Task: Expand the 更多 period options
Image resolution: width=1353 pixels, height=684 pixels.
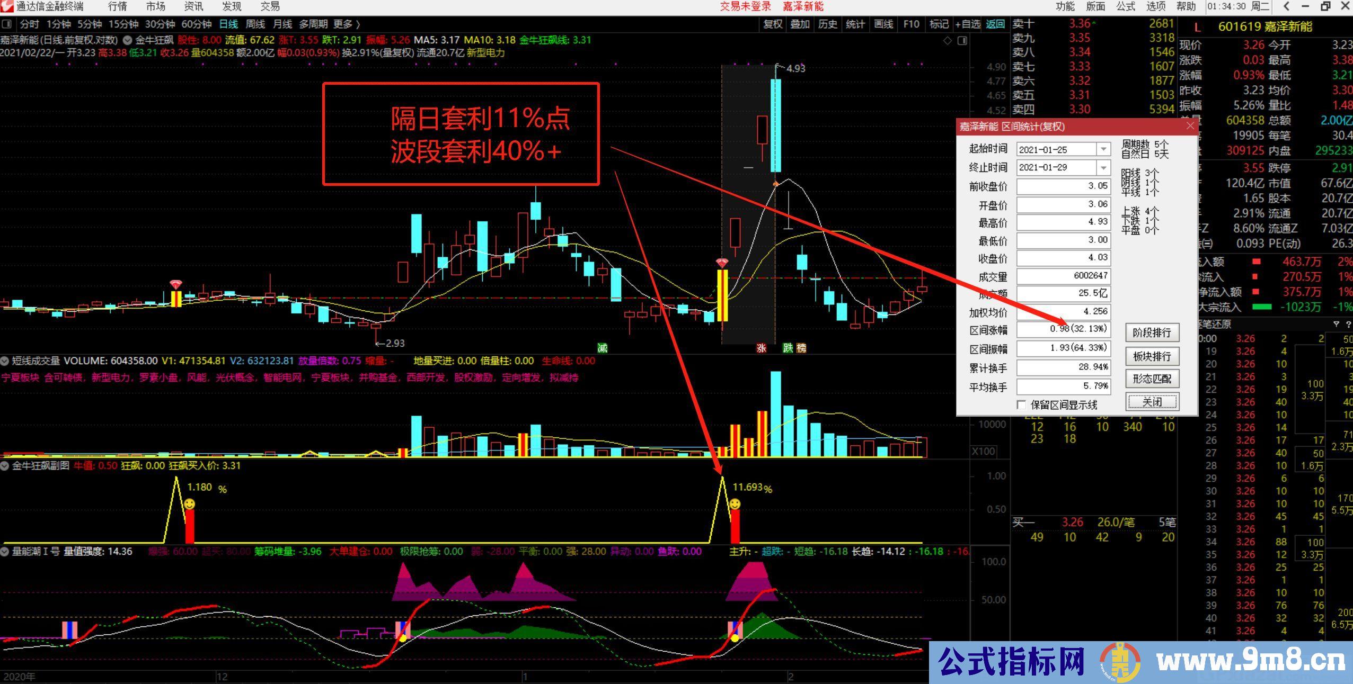Action: pyautogui.click(x=347, y=24)
